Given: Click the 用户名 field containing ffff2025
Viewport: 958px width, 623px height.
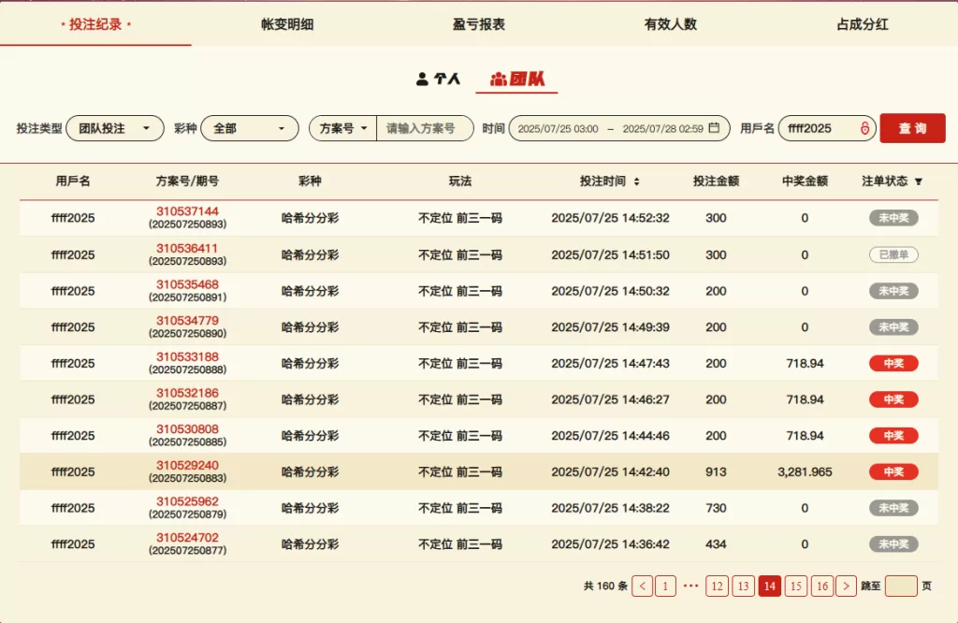Looking at the screenshot, I should click(827, 128).
